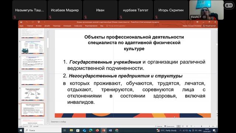Select slide 9 thumbnail with the diagram

pyautogui.click(x=33, y=94)
